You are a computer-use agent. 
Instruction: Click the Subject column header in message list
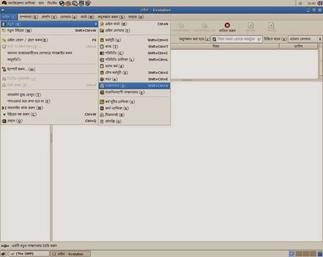click(x=224, y=46)
